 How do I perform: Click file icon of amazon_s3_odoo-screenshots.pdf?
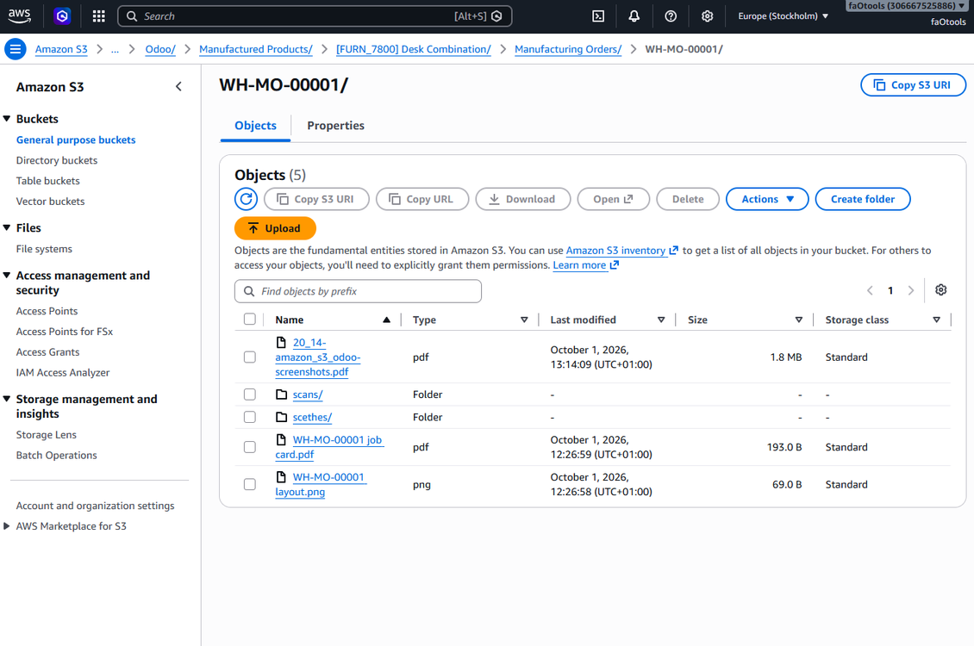(x=281, y=343)
